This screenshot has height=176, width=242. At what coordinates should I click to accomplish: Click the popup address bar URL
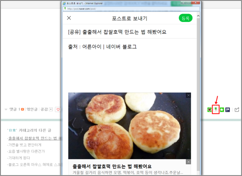pyautogui.click(x=82, y=9)
